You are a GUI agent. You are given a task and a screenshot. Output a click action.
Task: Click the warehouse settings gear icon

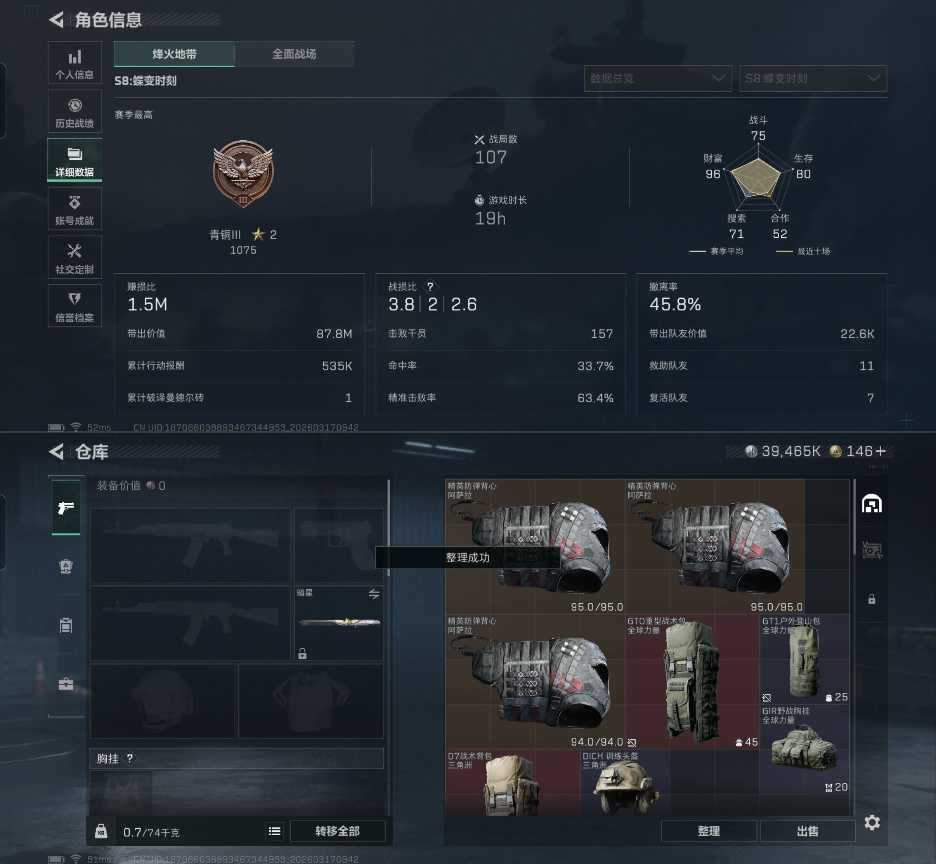872,822
